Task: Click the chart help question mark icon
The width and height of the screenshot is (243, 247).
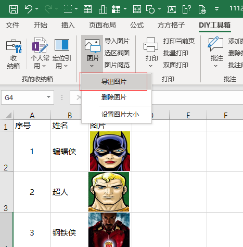Action: pos(187,9)
